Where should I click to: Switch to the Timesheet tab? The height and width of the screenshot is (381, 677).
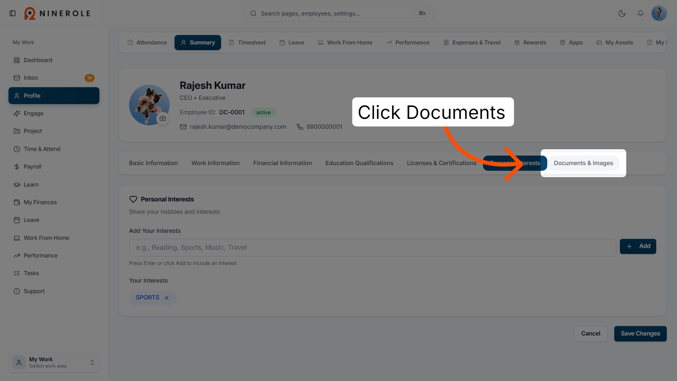247,42
